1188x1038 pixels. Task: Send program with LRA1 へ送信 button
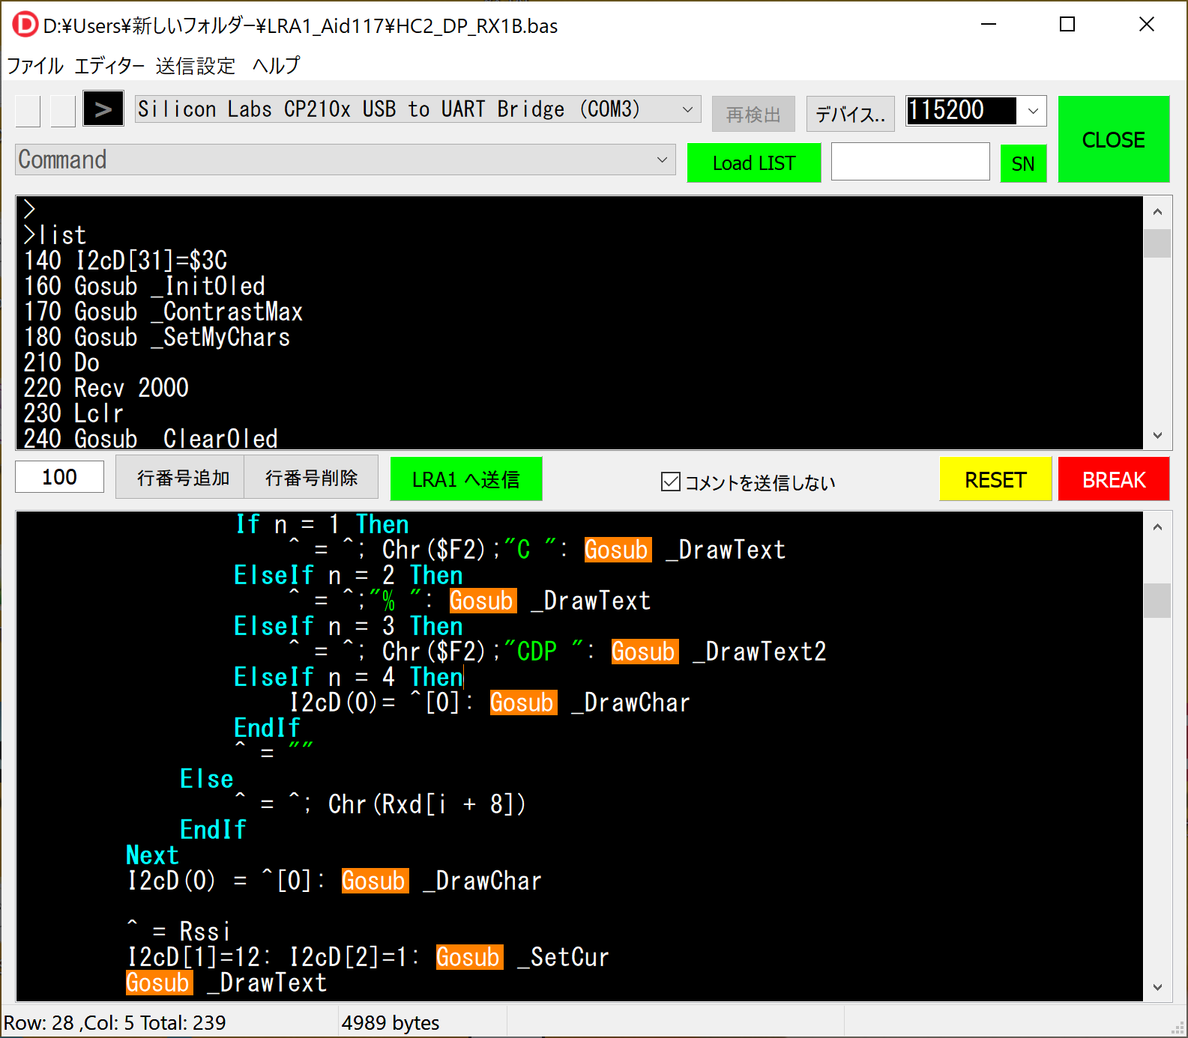465,479
